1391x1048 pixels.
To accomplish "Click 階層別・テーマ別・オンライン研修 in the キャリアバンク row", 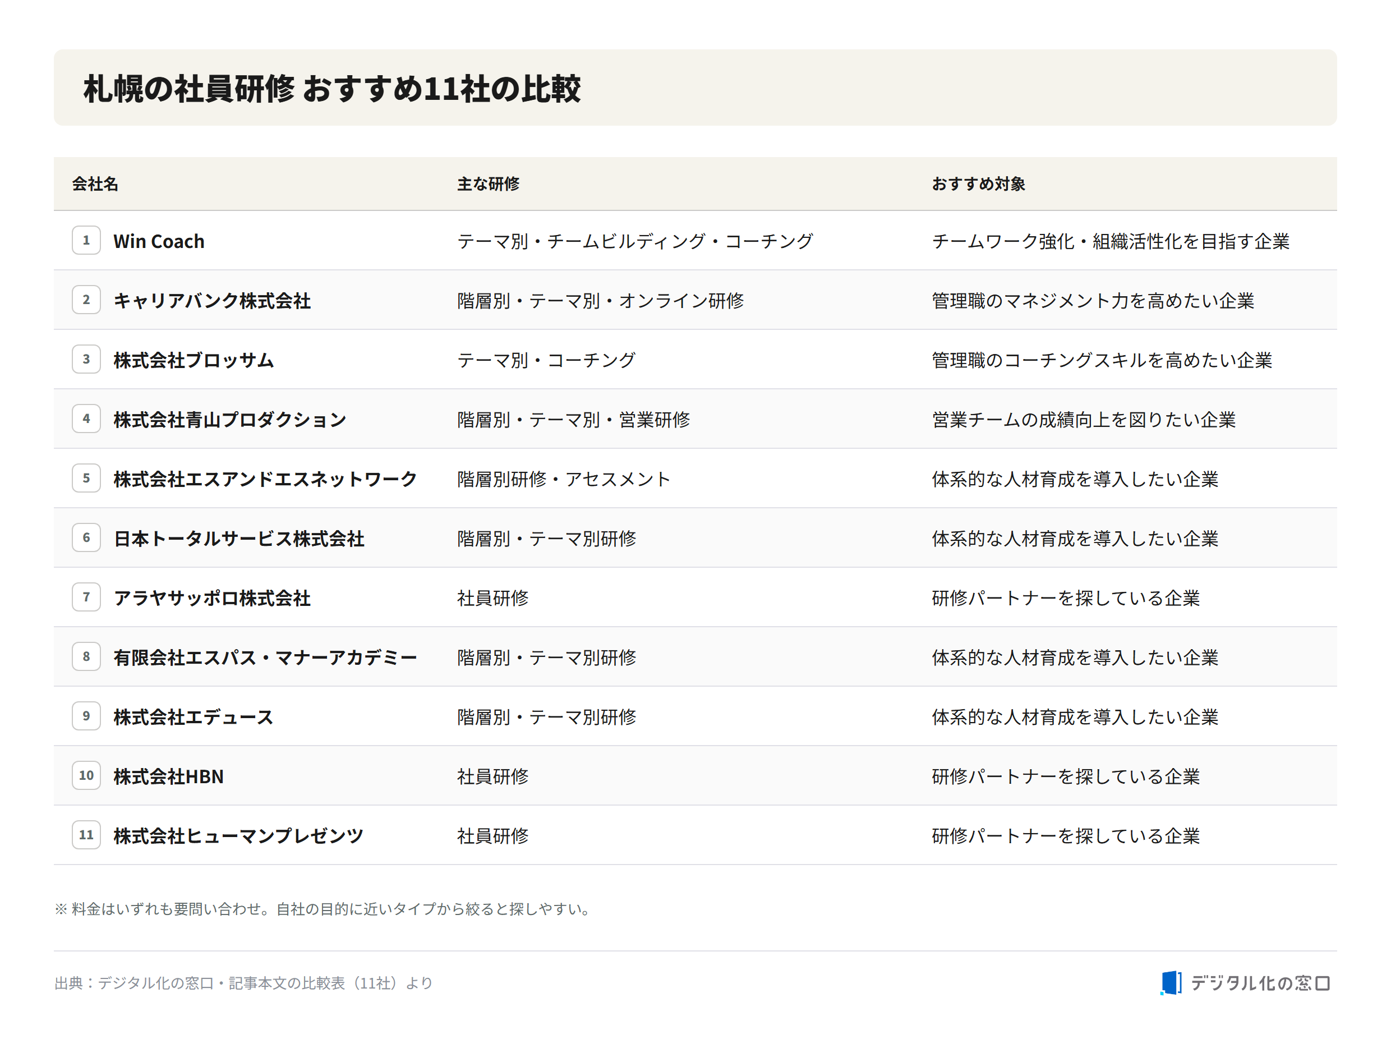I will point(601,301).
